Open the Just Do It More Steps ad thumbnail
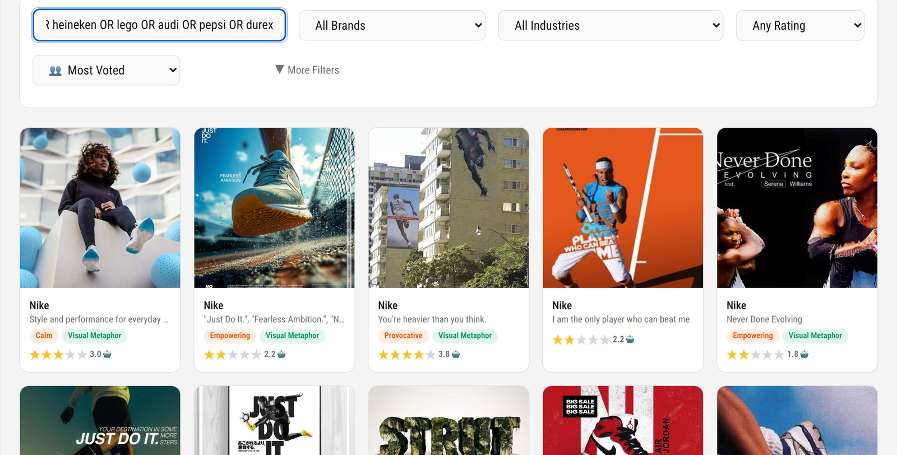 [100, 420]
